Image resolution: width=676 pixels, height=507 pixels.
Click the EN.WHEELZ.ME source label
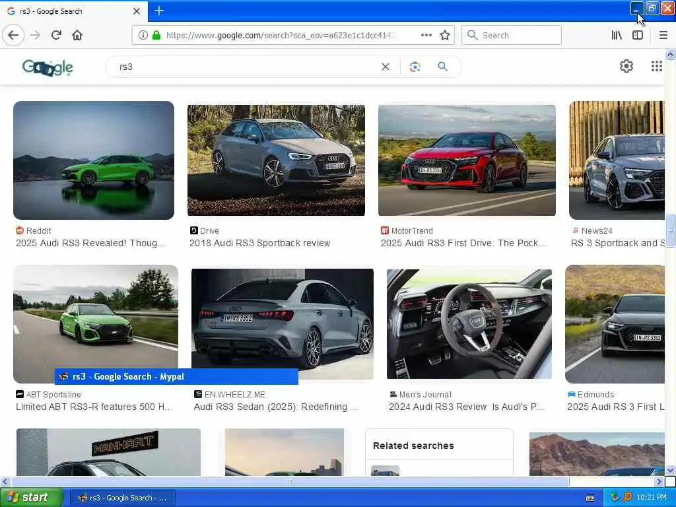(235, 395)
